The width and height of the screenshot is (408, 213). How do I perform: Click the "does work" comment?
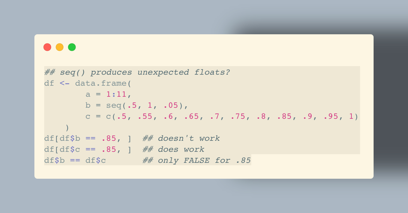(173, 150)
